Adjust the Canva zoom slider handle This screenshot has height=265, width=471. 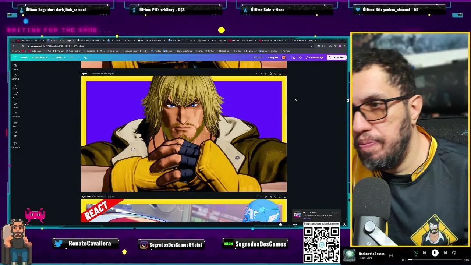(x=280, y=225)
